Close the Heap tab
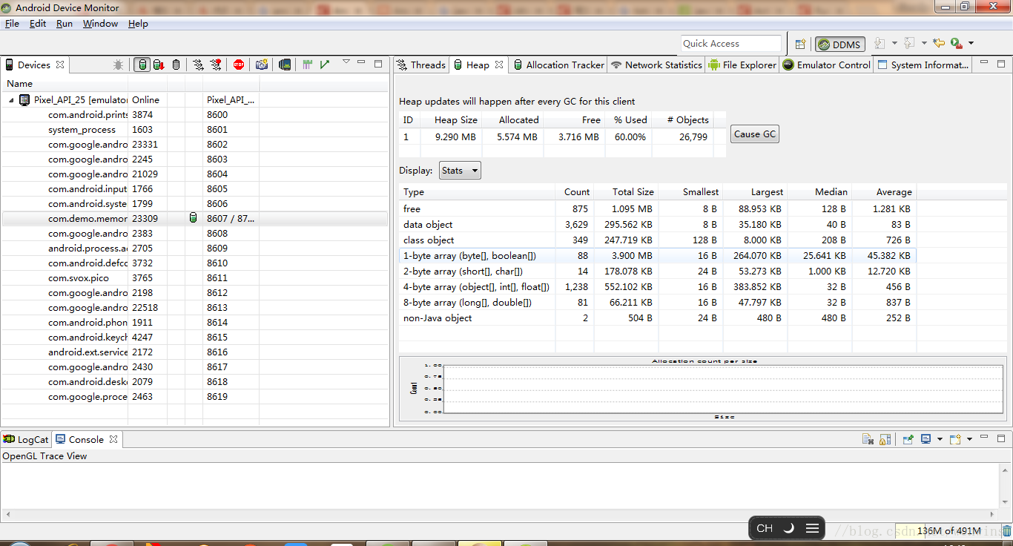Viewport: 1013px width, 546px height. click(x=499, y=65)
